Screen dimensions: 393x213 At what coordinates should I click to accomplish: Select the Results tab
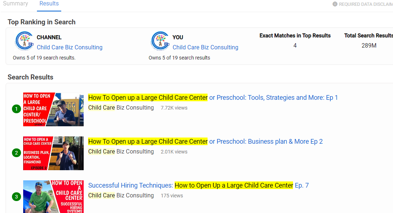pyautogui.click(x=49, y=4)
